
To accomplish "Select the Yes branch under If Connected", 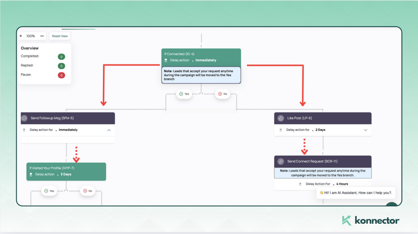I will 184,94.
